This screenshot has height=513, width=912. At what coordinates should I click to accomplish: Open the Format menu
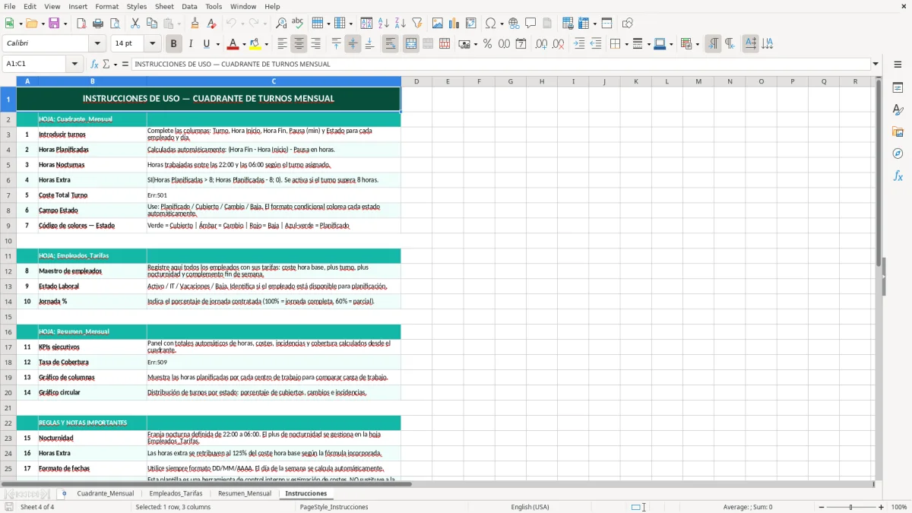[106, 6]
